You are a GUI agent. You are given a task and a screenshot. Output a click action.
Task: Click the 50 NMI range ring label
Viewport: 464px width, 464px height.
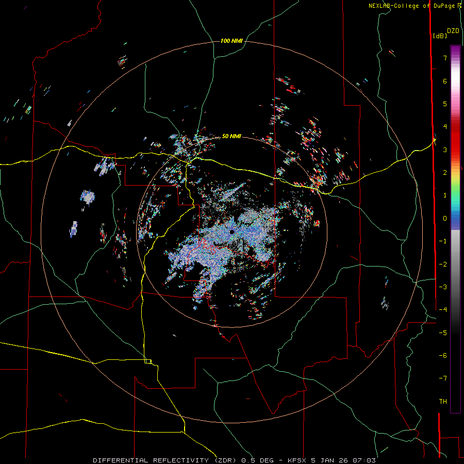click(231, 136)
